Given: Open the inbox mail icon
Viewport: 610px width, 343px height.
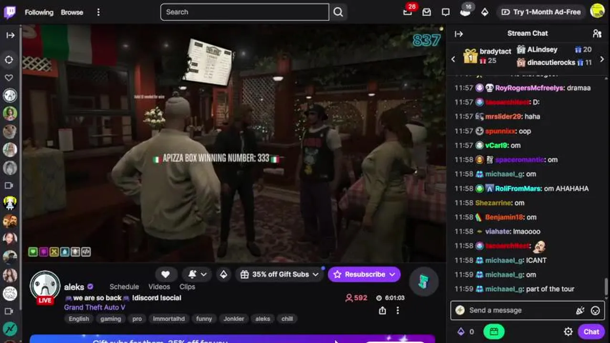Looking at the screenshot, I should pyautogui.click(x=427, y=12).
